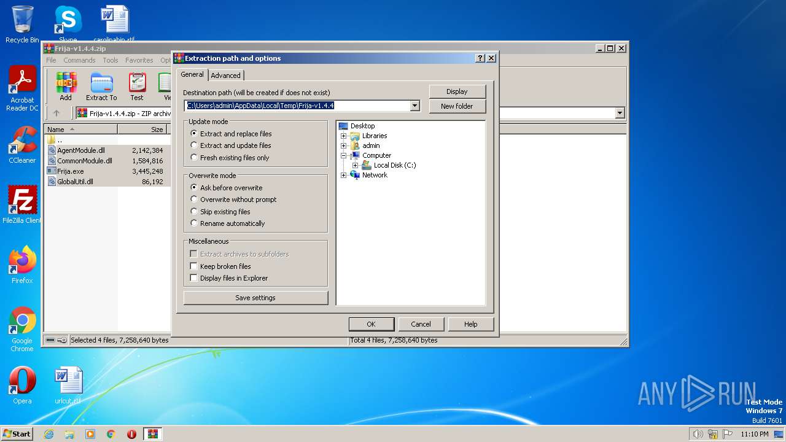
Task: Open FileZilla Client desktop icon
Action: (22, 205)
